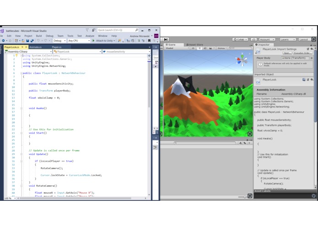
Task: Click the Execution Order... button
Action: click(302, 53)
